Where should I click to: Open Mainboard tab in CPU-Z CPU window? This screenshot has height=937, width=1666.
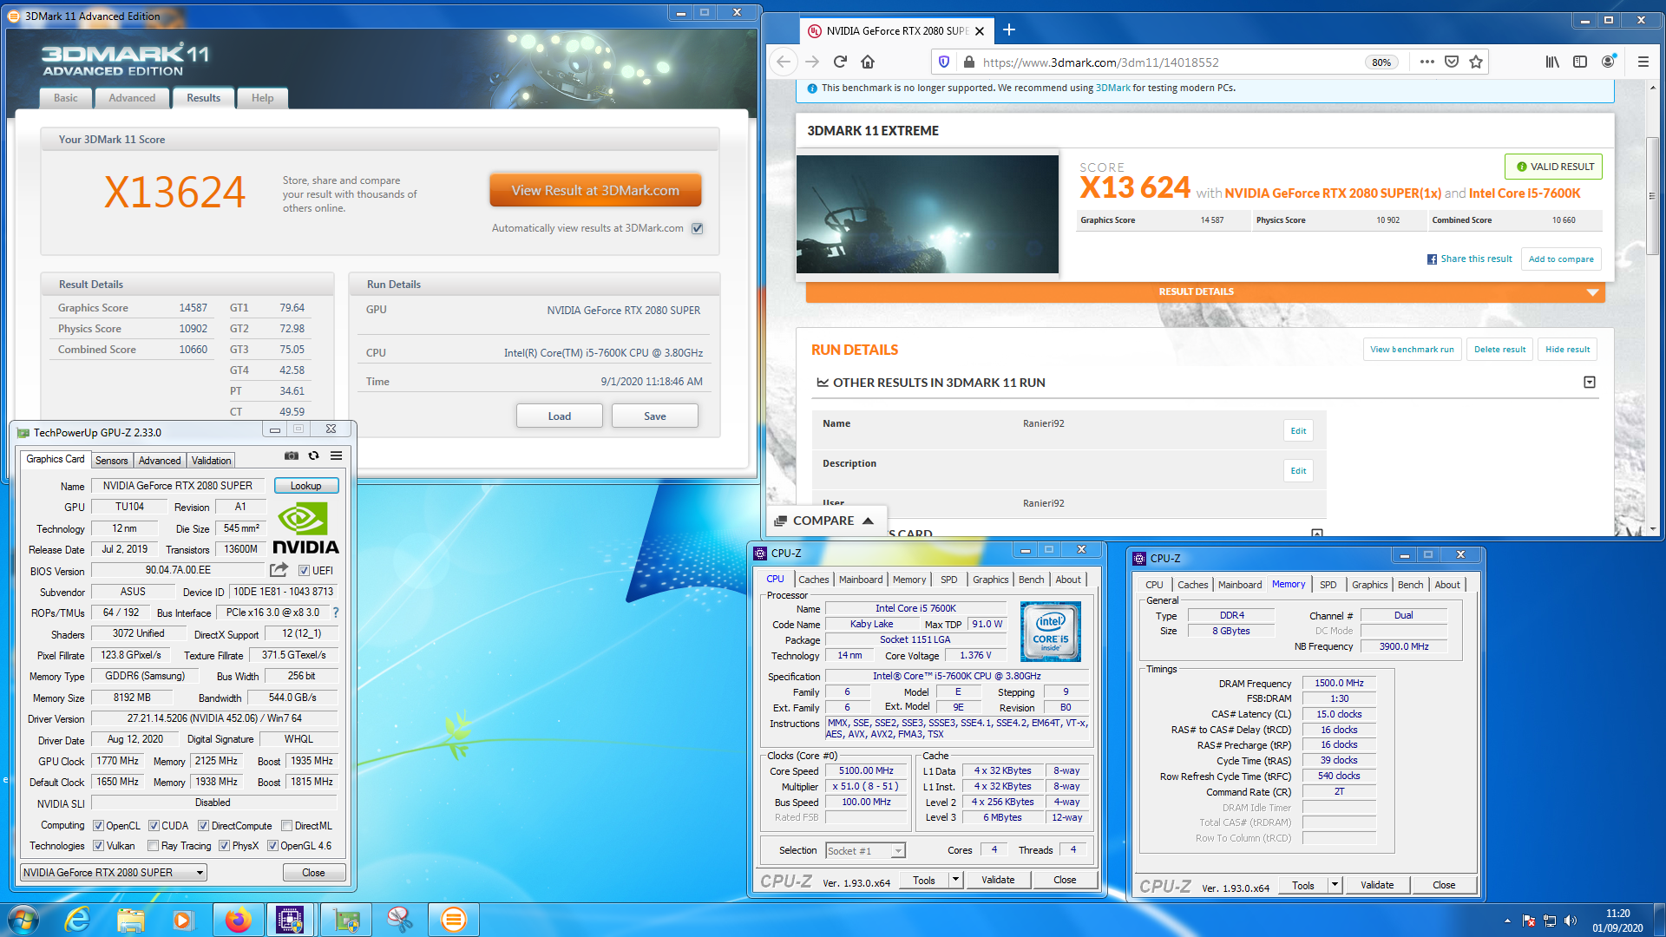860,580
